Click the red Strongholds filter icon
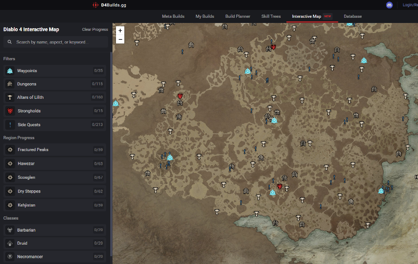The height and width of the screenshot is (264, 418). (x=10, y=111)
